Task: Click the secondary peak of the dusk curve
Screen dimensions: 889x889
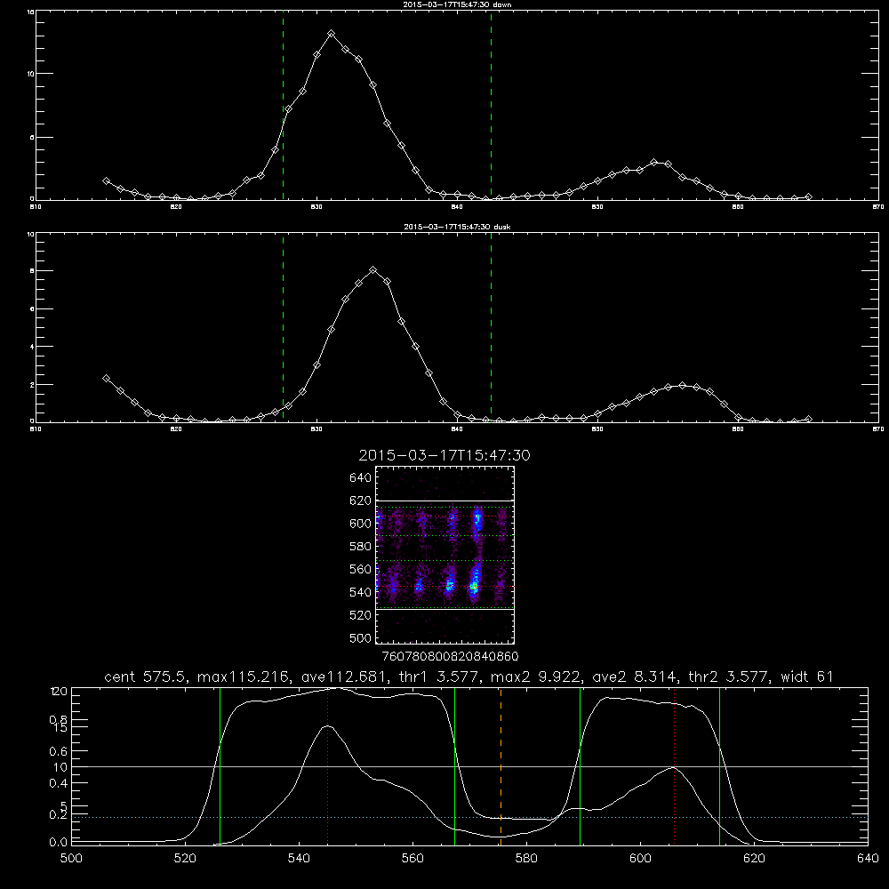Action: point(682,386)
